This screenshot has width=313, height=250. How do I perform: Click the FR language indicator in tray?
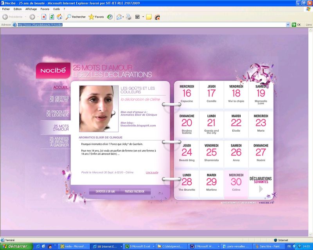[x=289, y=246]
